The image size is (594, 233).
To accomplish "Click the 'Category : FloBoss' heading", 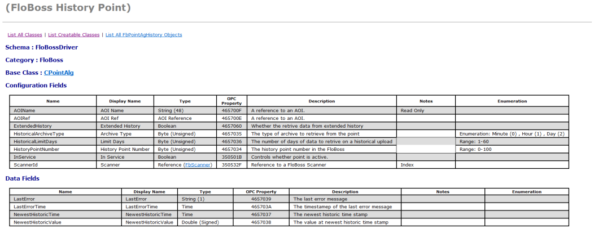I will click(34, 60).
